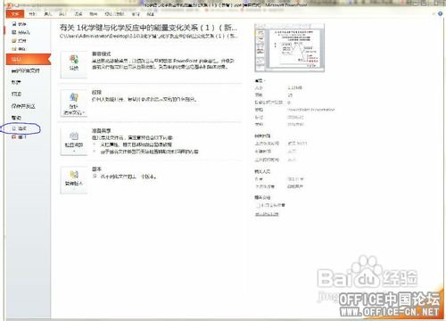Switch to the Transitions (切换) ribbon tab
The width and height of the screenshot is (446, 321).
tap(78, 14)
